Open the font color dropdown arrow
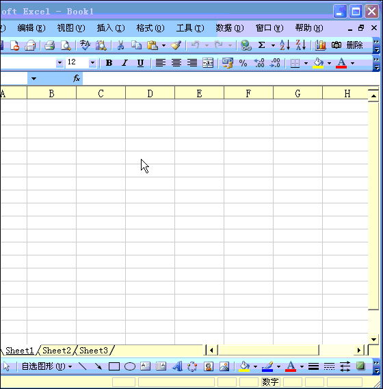383x389 pixels. click(x=352, y=63)
